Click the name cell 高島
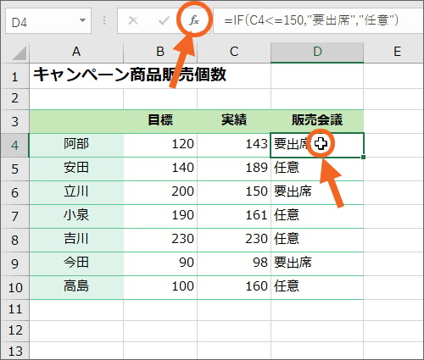The image size is (424, 360). pyautogui.click(x=76, y=287)
